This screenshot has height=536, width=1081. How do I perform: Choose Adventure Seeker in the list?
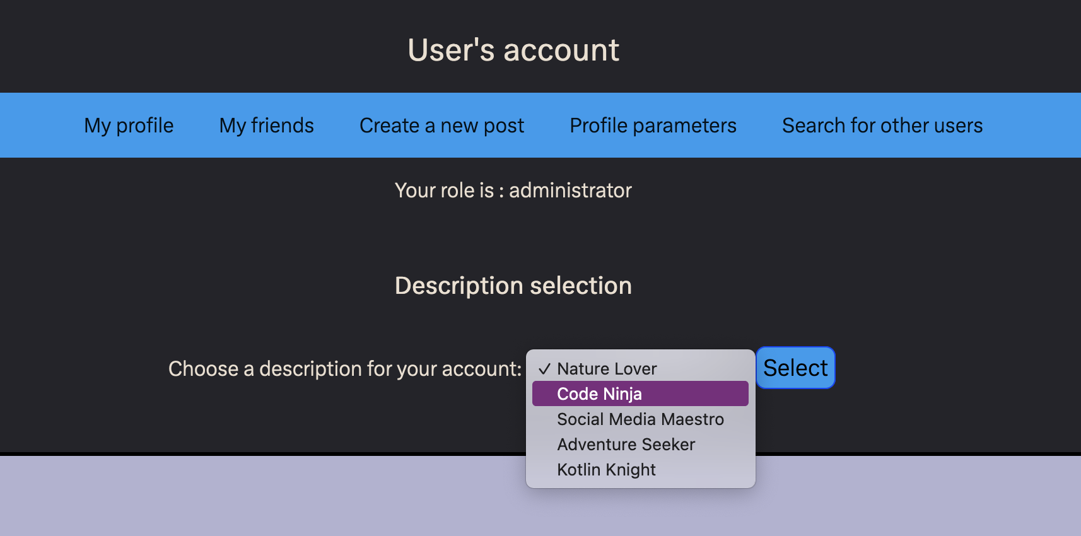point(626,445)
